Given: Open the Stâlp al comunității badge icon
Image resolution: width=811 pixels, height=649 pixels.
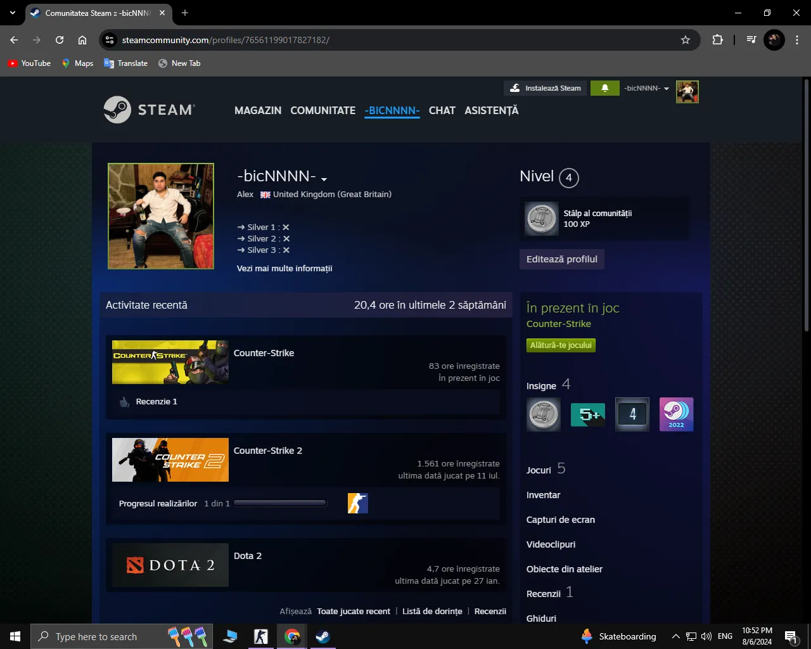Looking at the screenshot, I should click(542, 219).
